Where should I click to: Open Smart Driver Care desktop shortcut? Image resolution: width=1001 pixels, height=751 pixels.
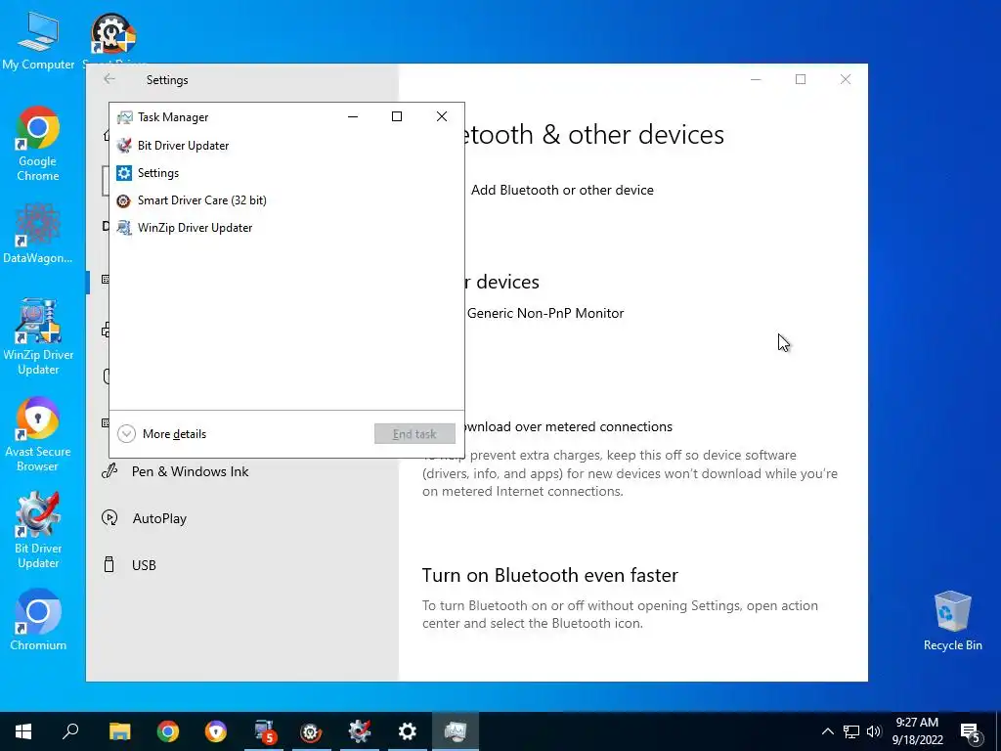113,36
